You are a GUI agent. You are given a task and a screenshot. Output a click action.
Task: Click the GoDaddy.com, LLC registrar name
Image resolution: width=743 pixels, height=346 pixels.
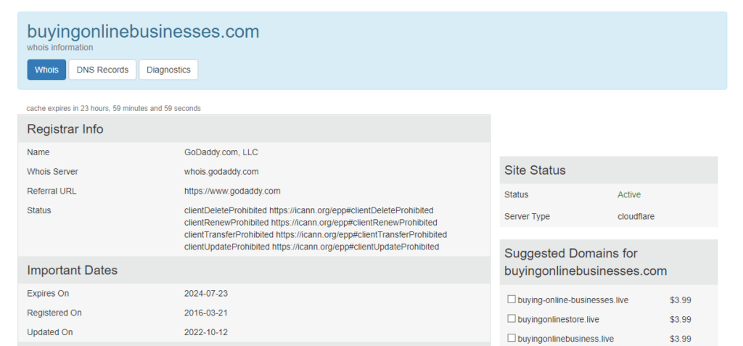tap(221, 152)
